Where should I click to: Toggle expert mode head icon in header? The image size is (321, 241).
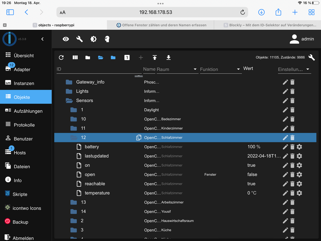pyautogui.click(x=107, y=39)
